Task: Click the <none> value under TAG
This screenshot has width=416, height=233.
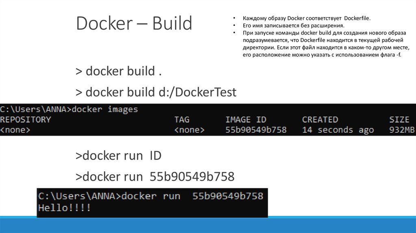Action: [x=189, y=130]
